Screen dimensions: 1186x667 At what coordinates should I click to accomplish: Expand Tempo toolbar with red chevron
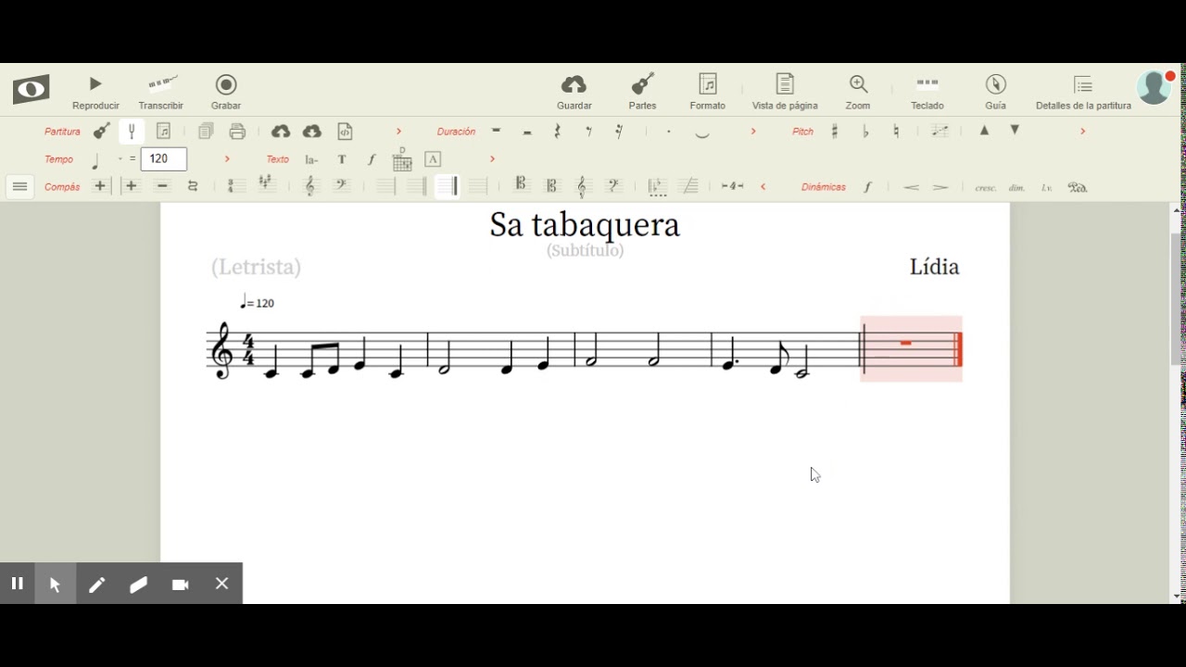pos(227,159)
